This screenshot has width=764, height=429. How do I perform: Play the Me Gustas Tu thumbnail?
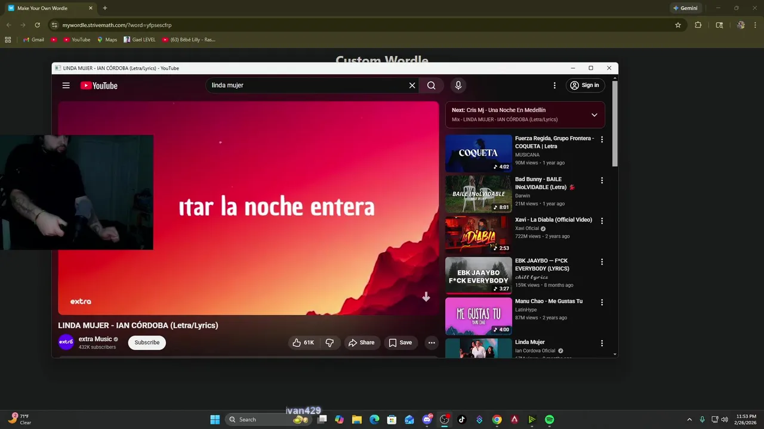[479, 316]
